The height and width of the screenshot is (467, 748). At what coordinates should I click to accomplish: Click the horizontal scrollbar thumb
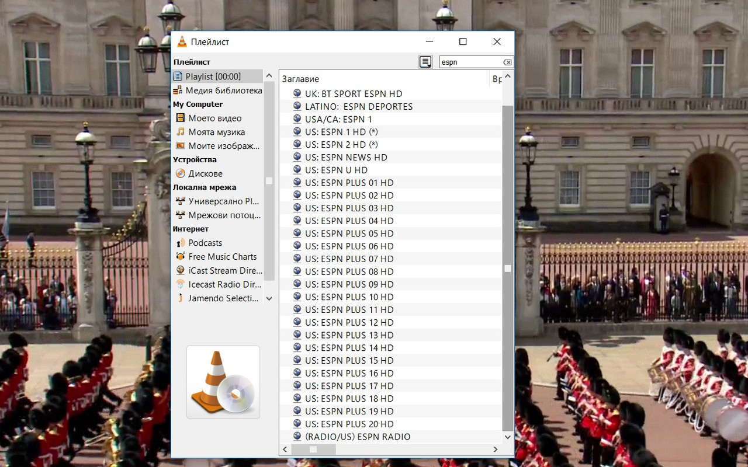[313, 449]
